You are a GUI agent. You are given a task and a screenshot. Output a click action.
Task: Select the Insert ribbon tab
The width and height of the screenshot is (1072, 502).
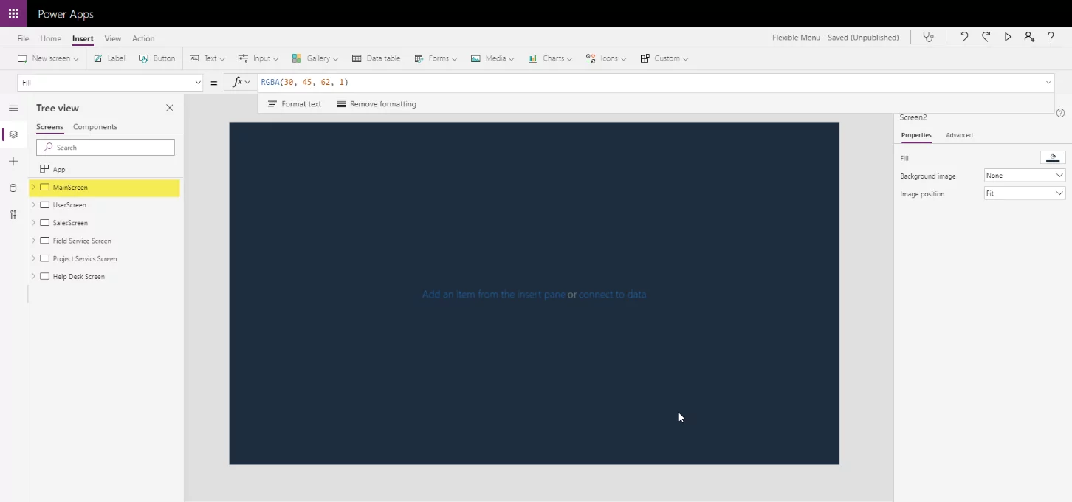click(83, 38)
